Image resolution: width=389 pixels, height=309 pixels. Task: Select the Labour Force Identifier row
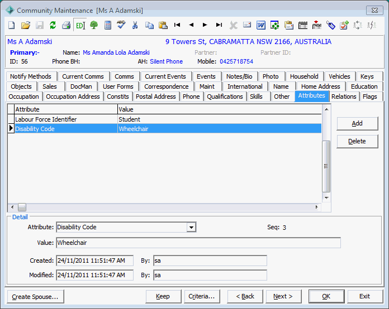coord(165,119)
